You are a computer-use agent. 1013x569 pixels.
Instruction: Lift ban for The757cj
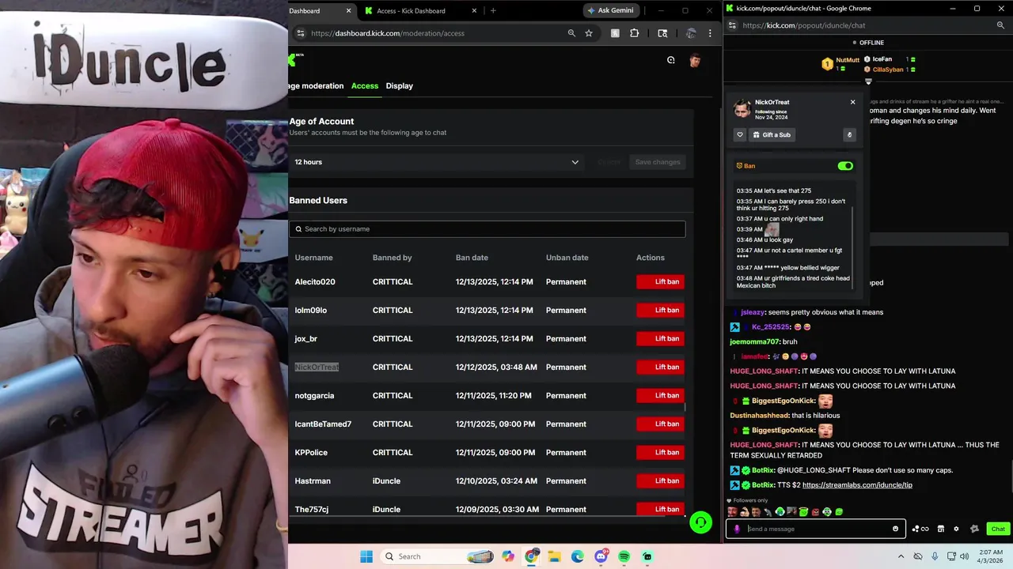[660, 509]
